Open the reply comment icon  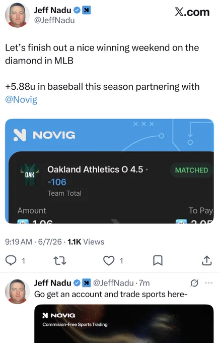[11, 261]
